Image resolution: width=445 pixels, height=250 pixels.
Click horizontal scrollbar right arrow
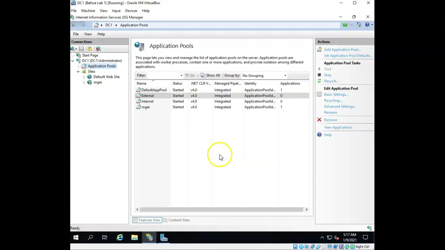307,209
